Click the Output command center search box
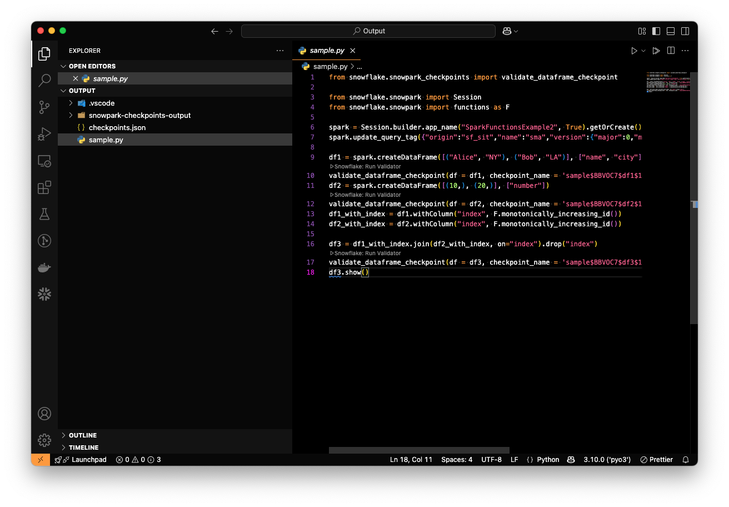The image size is (729, 507). coord(368,31)
